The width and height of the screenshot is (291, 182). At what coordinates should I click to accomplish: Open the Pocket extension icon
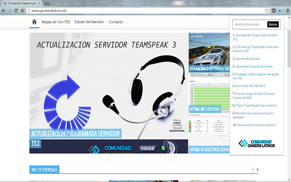[x=274, y=11]
